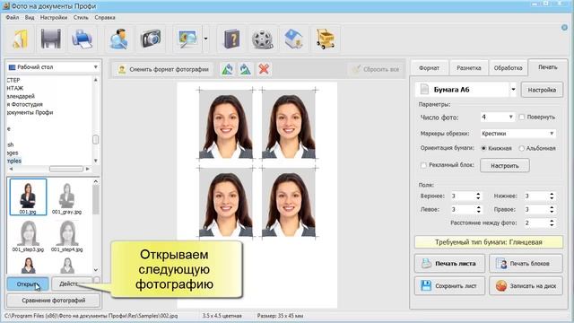This screenshot has width=574, height=323.
Task: Click Сменить формат фотографии button
Action: (163, 69)
